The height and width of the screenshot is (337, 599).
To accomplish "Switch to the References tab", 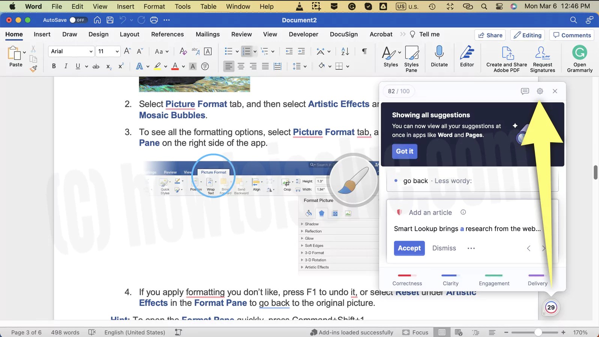I will [167, 34].
